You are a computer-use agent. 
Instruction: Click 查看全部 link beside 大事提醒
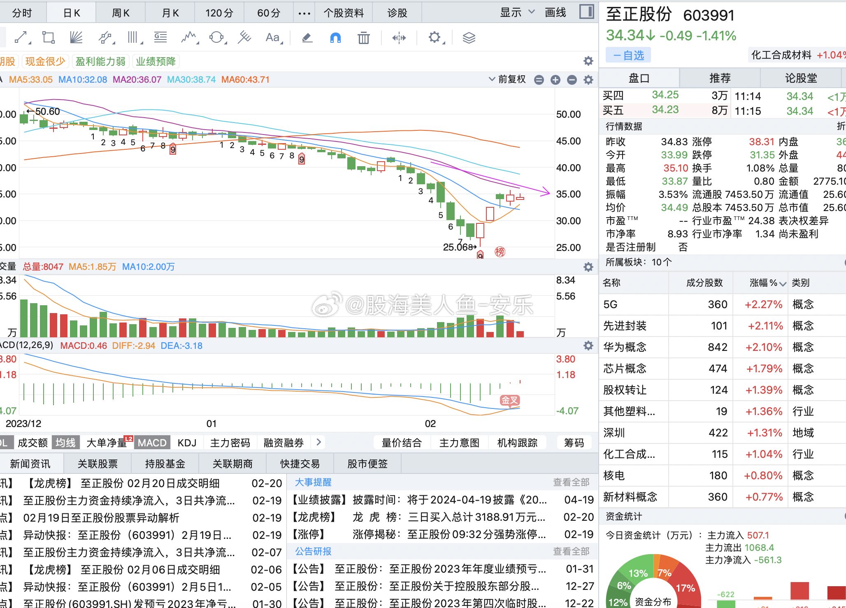[571, 482]
